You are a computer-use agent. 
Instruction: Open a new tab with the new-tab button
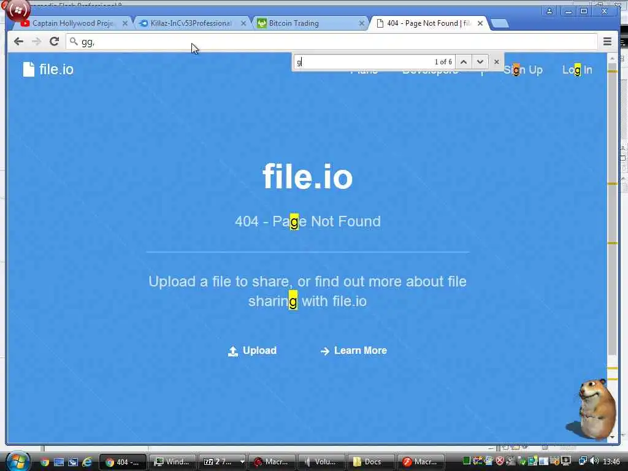click(499, 24)
